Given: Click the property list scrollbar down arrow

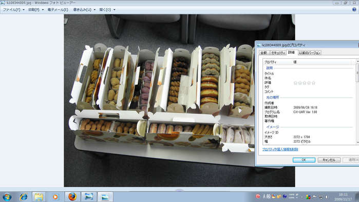Looking at the screenshot, I should click(x=357, y=142).
